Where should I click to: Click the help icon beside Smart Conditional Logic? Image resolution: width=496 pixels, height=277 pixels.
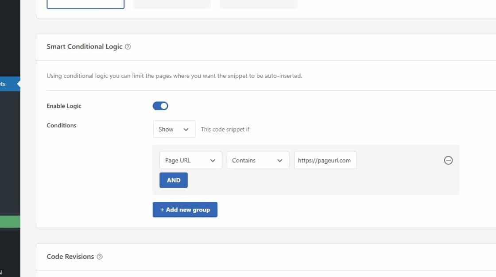pos(128,47)
